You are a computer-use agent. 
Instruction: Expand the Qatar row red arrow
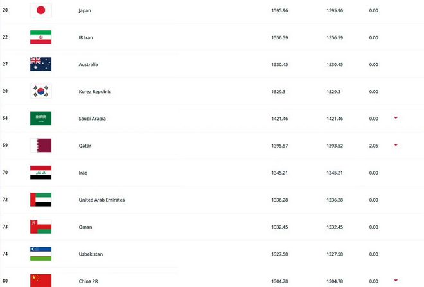point(396,145)
